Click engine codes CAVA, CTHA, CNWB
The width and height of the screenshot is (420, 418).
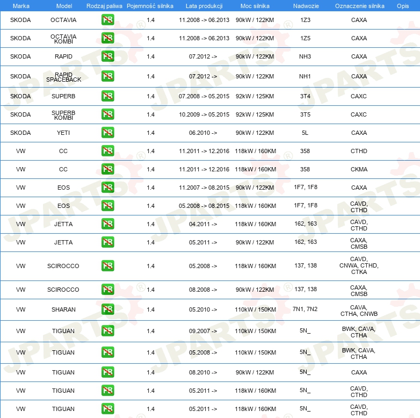(x=359, y=311)
